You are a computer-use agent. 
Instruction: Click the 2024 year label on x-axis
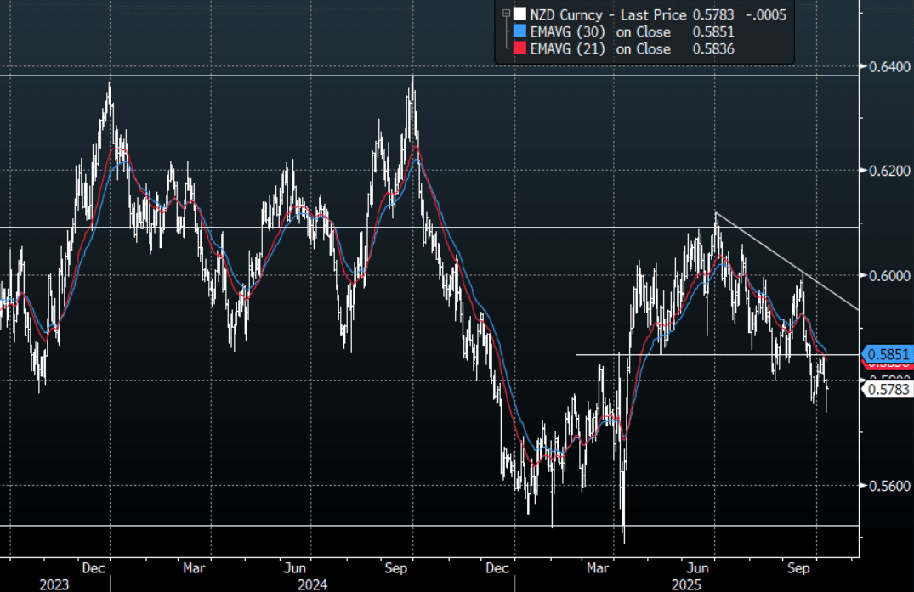311,584
